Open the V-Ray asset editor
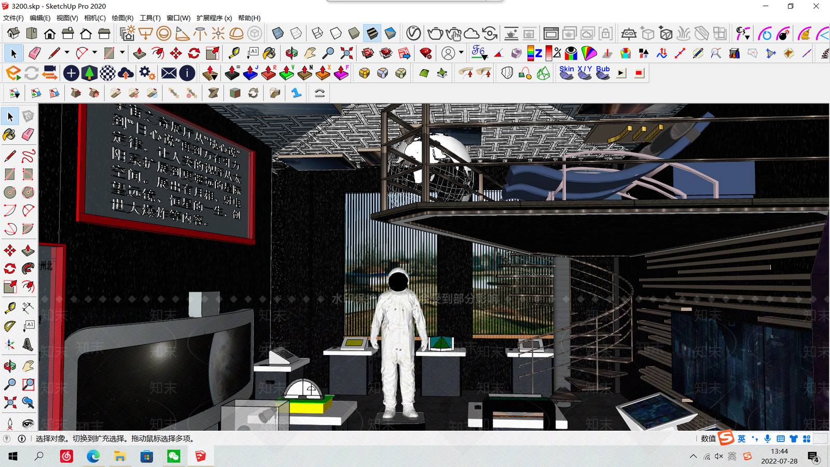Screen dimensions: 830x467 coord(413,34)
